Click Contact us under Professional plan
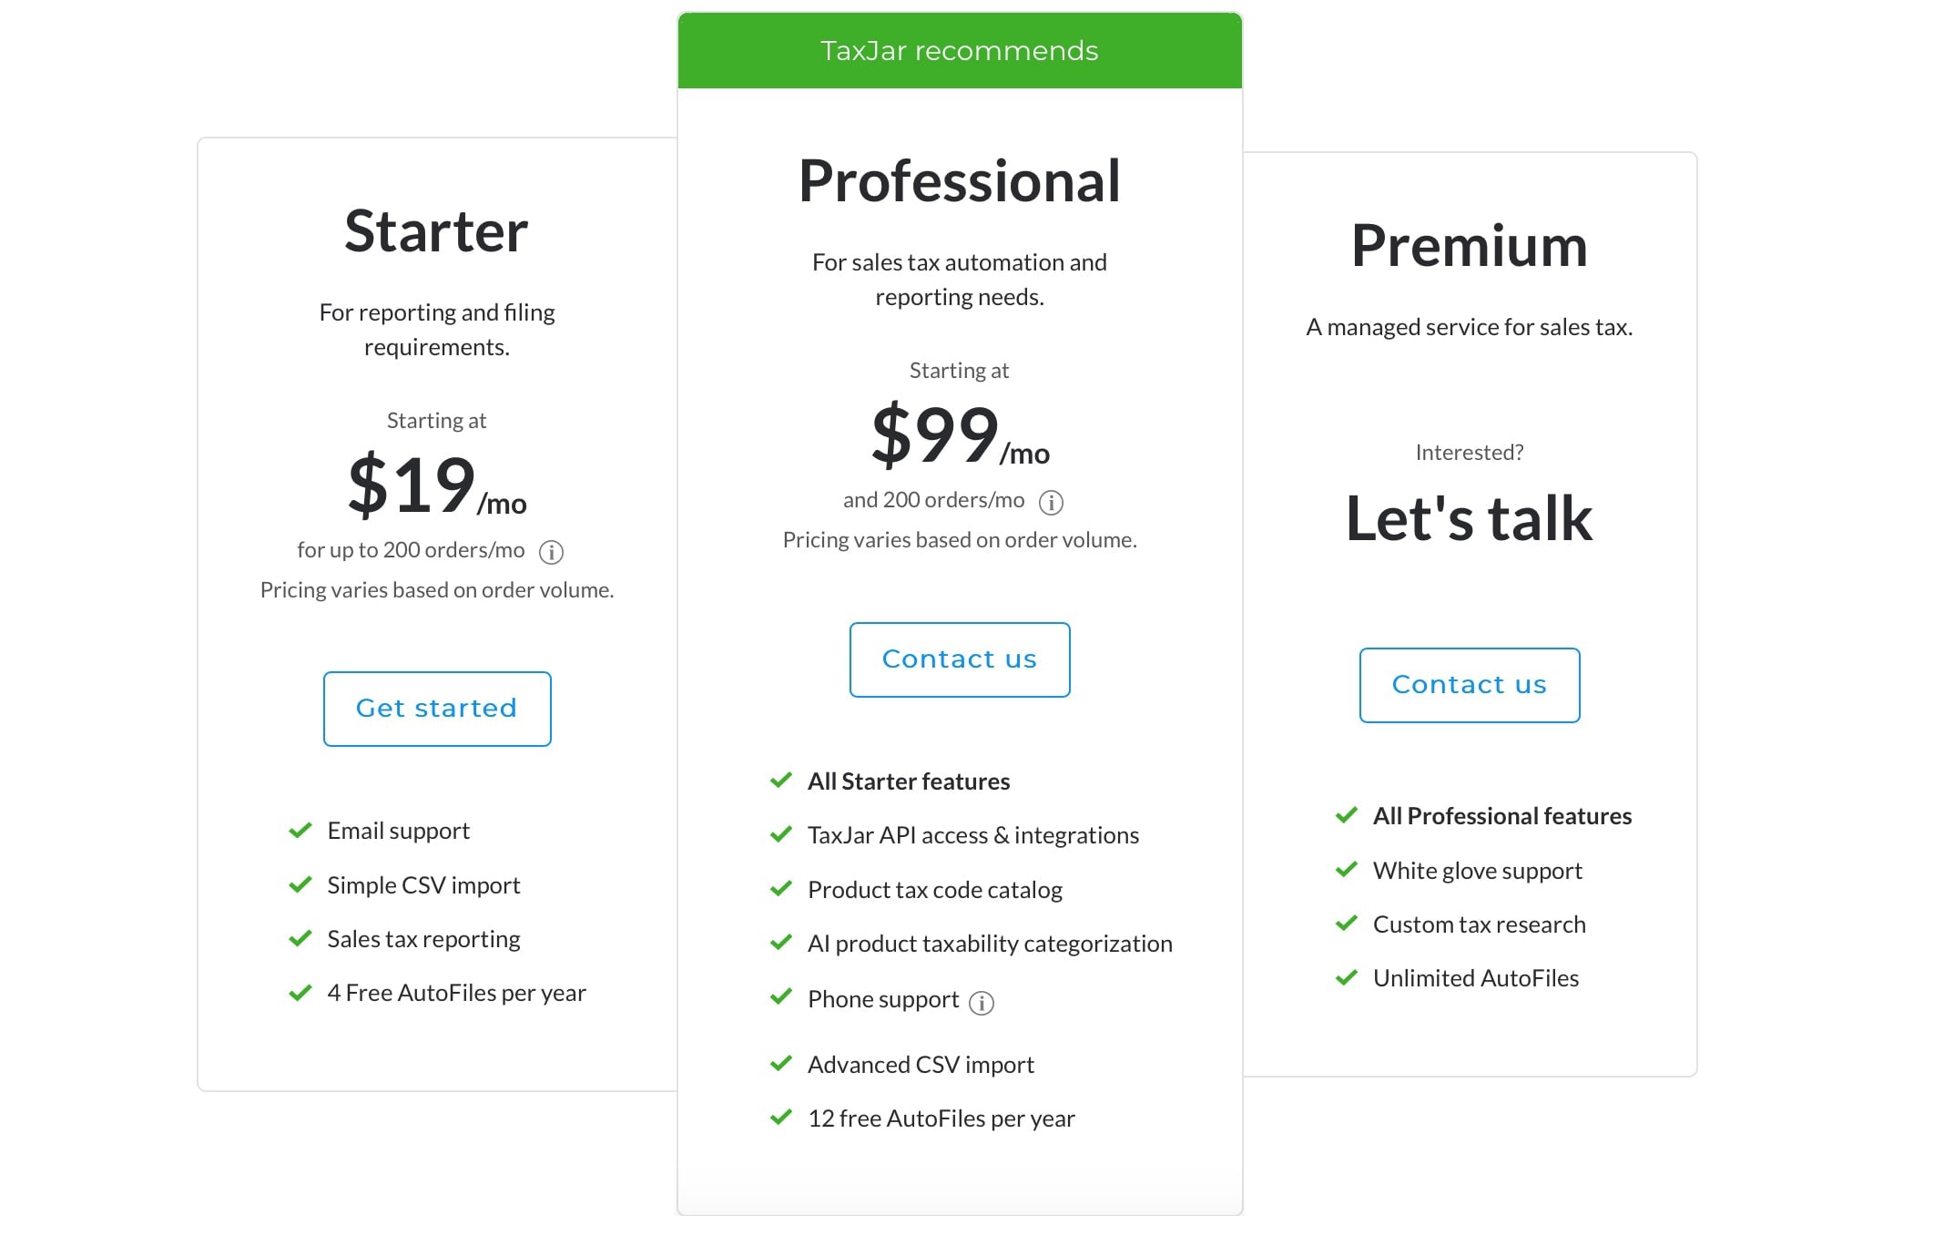 (x=960, y=659)
